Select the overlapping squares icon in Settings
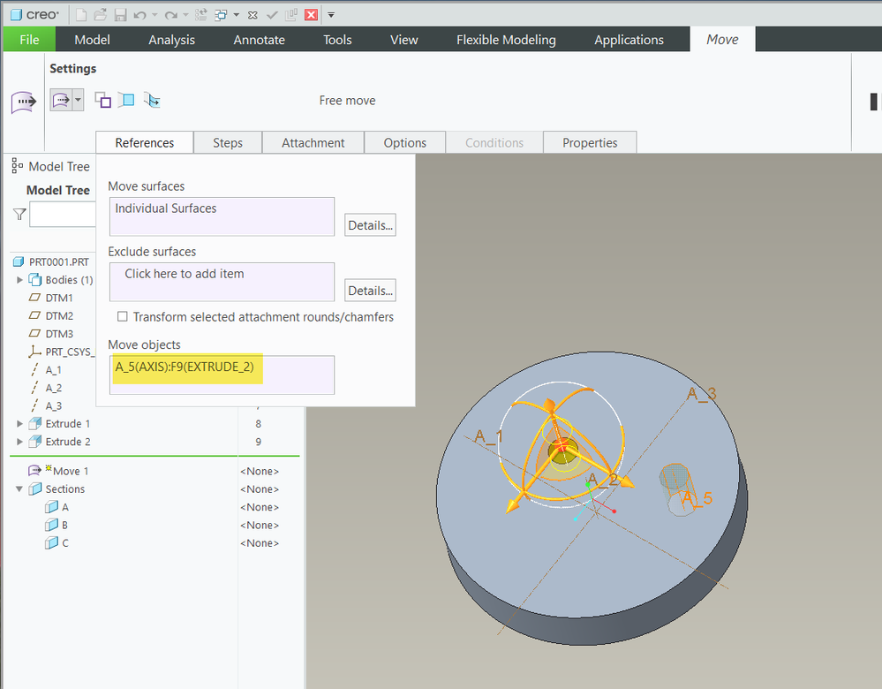Screen dimensions: 882x689 click(103, 101)
